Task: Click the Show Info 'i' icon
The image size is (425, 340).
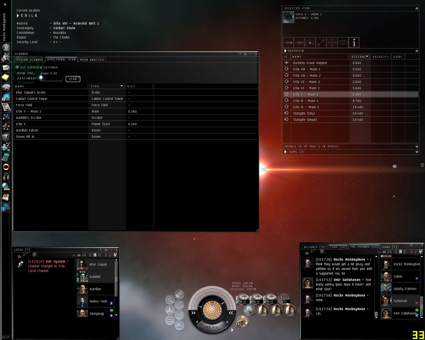Action: coord(354,42)
